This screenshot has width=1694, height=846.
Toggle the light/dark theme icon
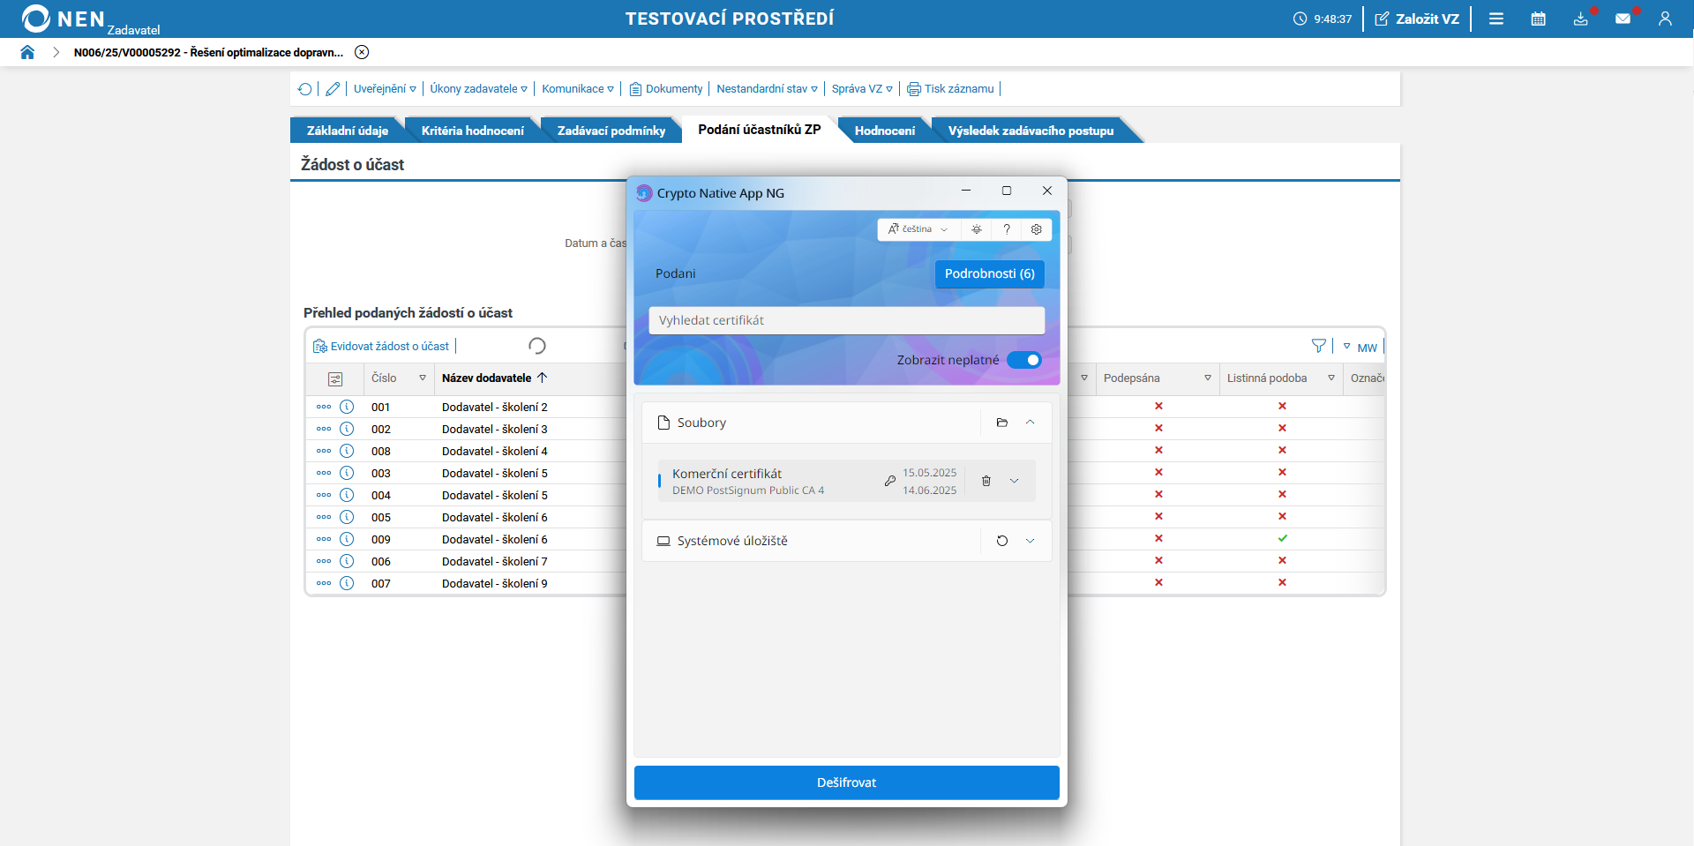click(977, 229)
